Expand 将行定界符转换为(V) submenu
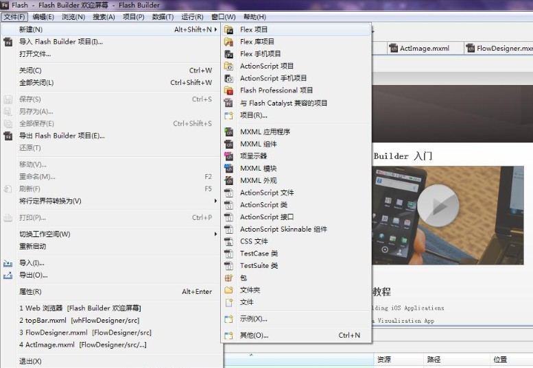The width and height of the screenshot is (533, 368). 216,201
